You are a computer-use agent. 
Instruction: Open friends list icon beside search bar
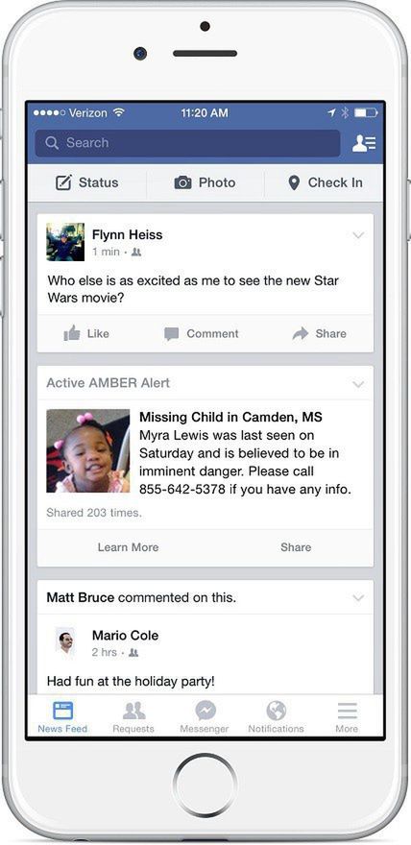(x=364, y=143)
